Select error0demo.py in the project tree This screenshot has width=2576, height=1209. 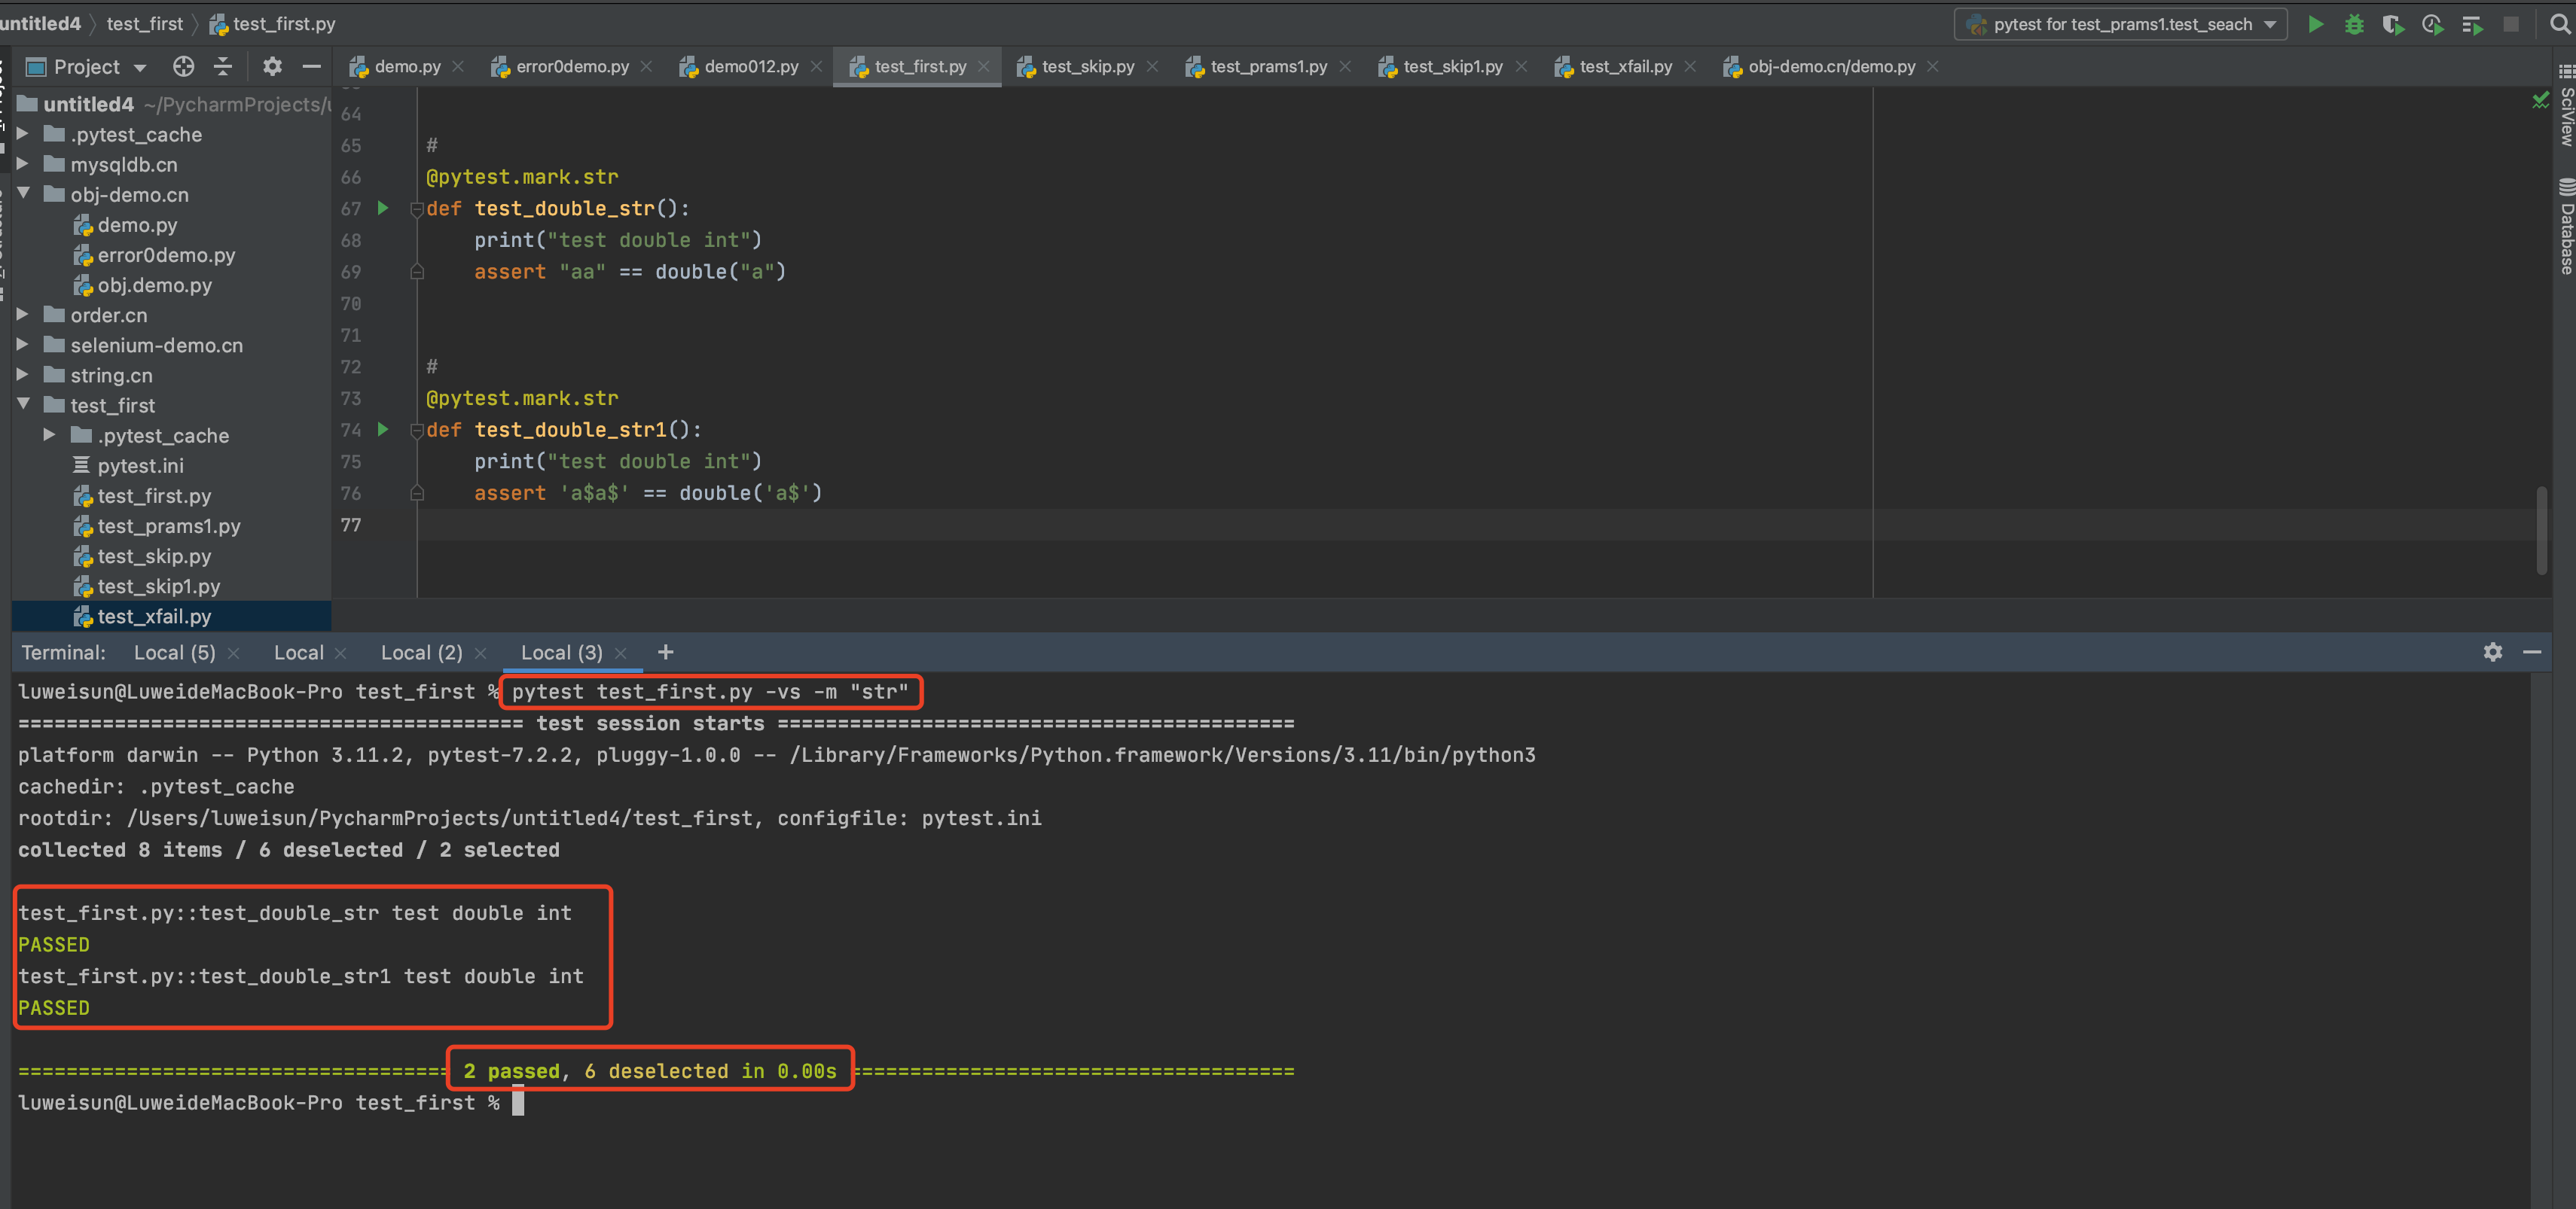coord(166,254)
